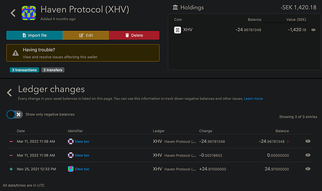Sort holdings by Coin column
The image size is (322, 191).
click(178, 20)
